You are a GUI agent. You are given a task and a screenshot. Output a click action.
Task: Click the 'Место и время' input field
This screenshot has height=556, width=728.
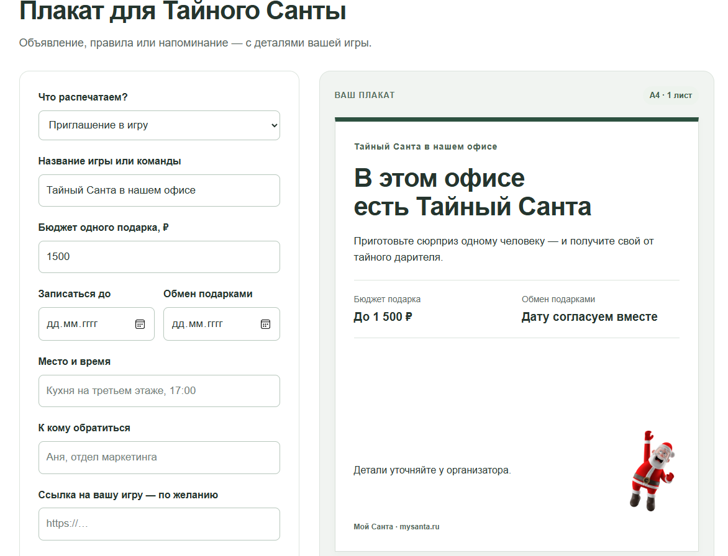159,391
